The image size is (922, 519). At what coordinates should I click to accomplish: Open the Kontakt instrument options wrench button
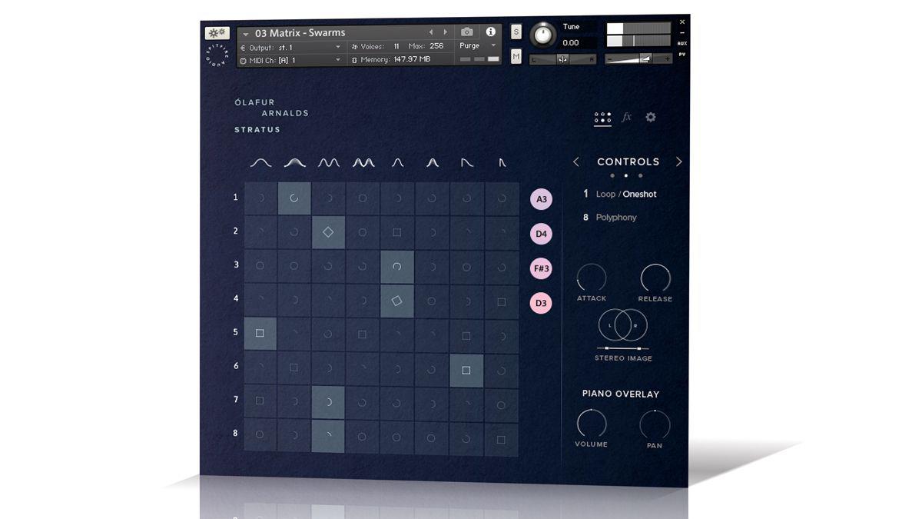217,33
